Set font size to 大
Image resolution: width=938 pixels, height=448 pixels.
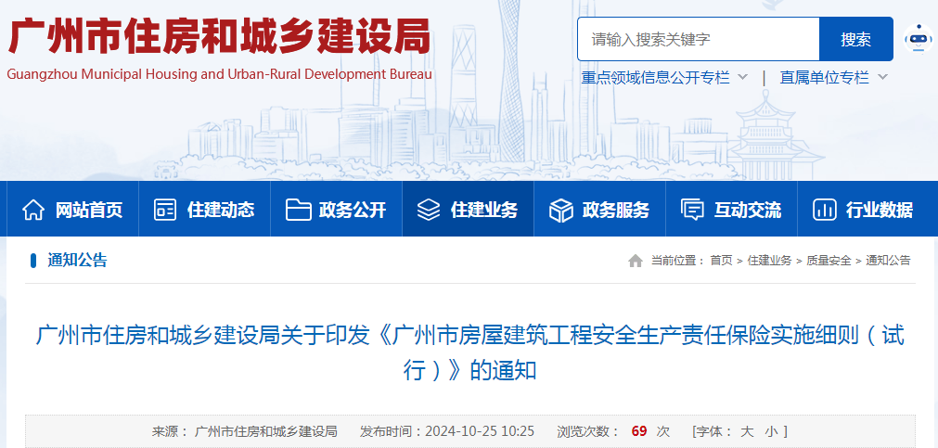tap(747, 431)
